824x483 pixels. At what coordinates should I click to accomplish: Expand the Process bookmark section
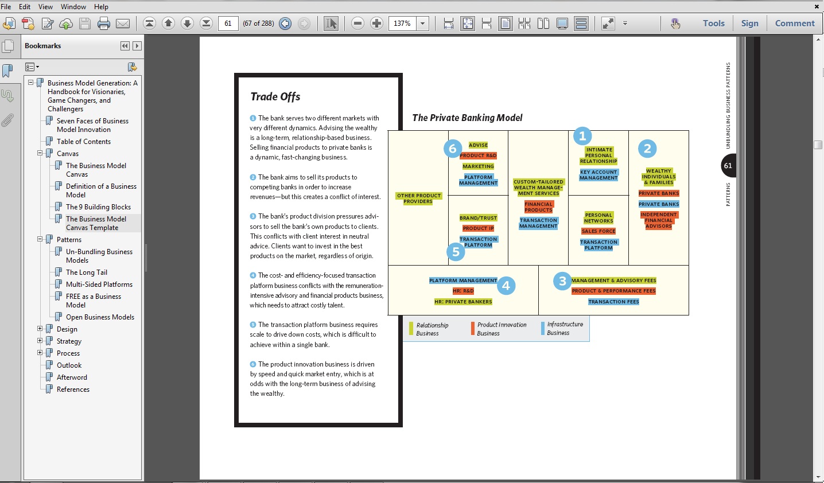[x=40, y=353]
